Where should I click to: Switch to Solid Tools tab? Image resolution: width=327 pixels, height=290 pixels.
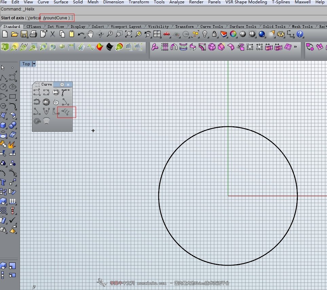click(274, 26)
